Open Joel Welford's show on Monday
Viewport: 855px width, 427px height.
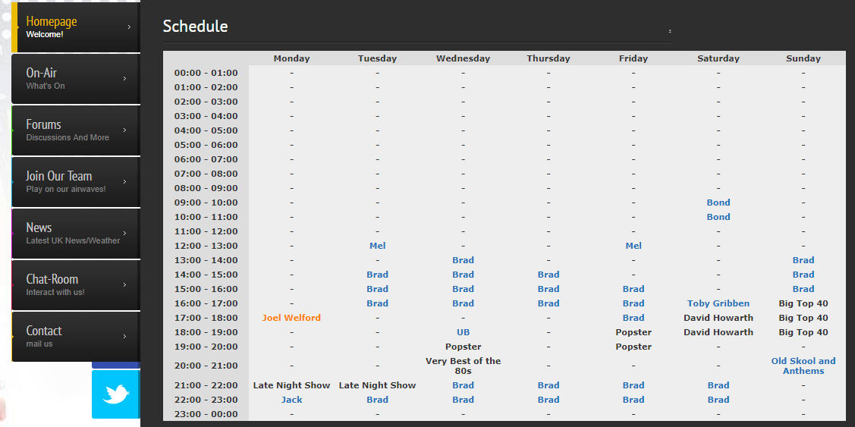291,318
